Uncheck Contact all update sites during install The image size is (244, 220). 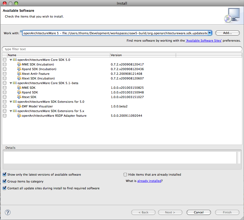tap(4, 188)
